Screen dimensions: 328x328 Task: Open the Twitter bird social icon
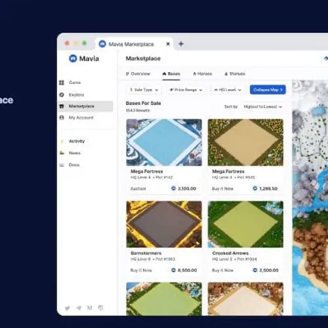[x=68, y=308]
